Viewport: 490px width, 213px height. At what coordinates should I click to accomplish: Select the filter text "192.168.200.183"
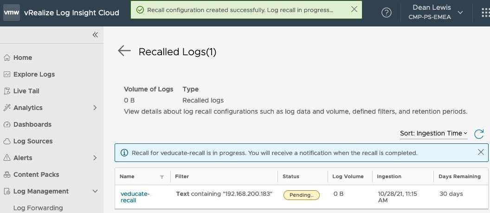(247, 194)
